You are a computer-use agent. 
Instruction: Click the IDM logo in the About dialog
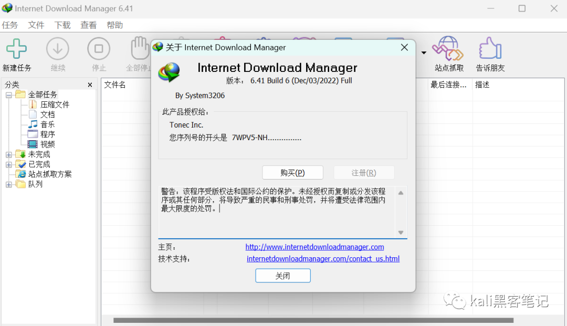(x=169, y=72)
